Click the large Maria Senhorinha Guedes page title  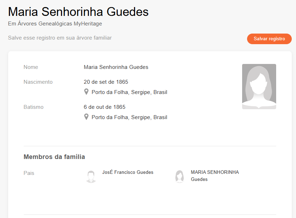[78, 12]
